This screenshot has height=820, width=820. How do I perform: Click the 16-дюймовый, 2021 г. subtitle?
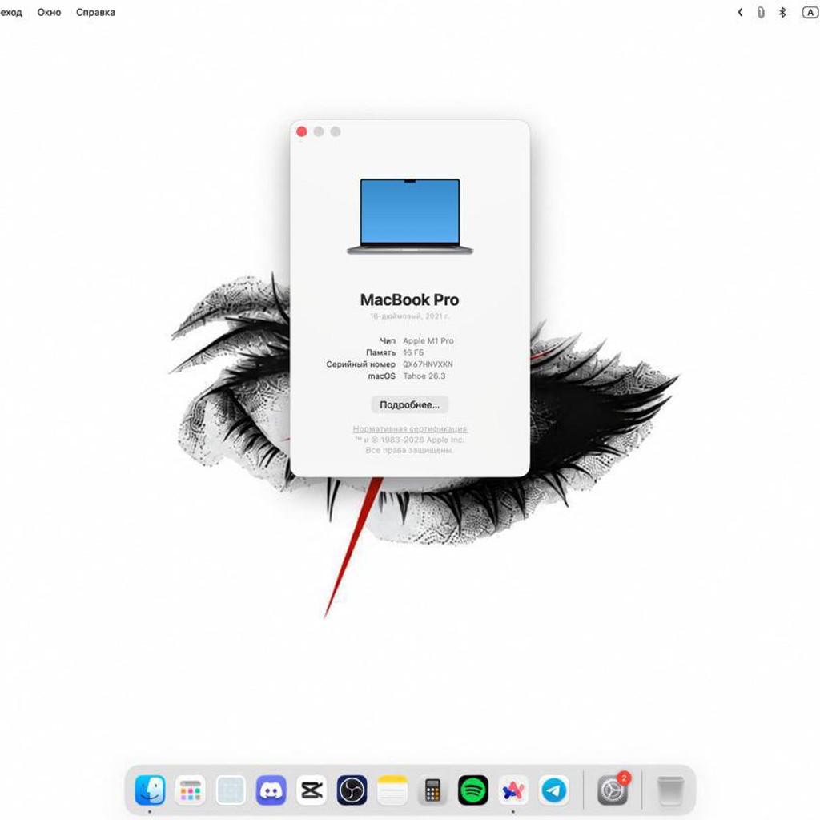pos(409,316)
